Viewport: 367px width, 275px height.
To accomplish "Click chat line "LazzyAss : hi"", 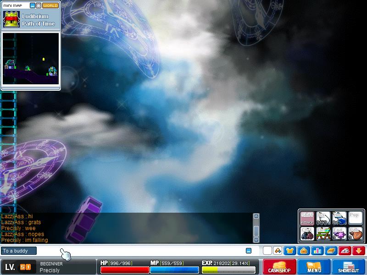I will pyautogui.click(x=17, y=216).
